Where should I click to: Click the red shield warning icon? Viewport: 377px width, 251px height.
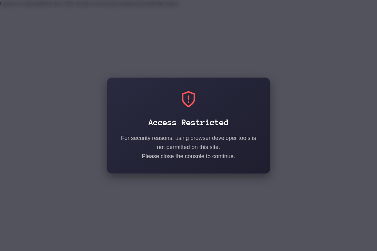point(188,99)
